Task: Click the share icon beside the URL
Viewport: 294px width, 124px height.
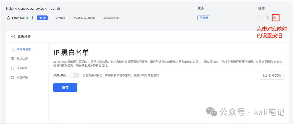Action: (x=59, y=8)
